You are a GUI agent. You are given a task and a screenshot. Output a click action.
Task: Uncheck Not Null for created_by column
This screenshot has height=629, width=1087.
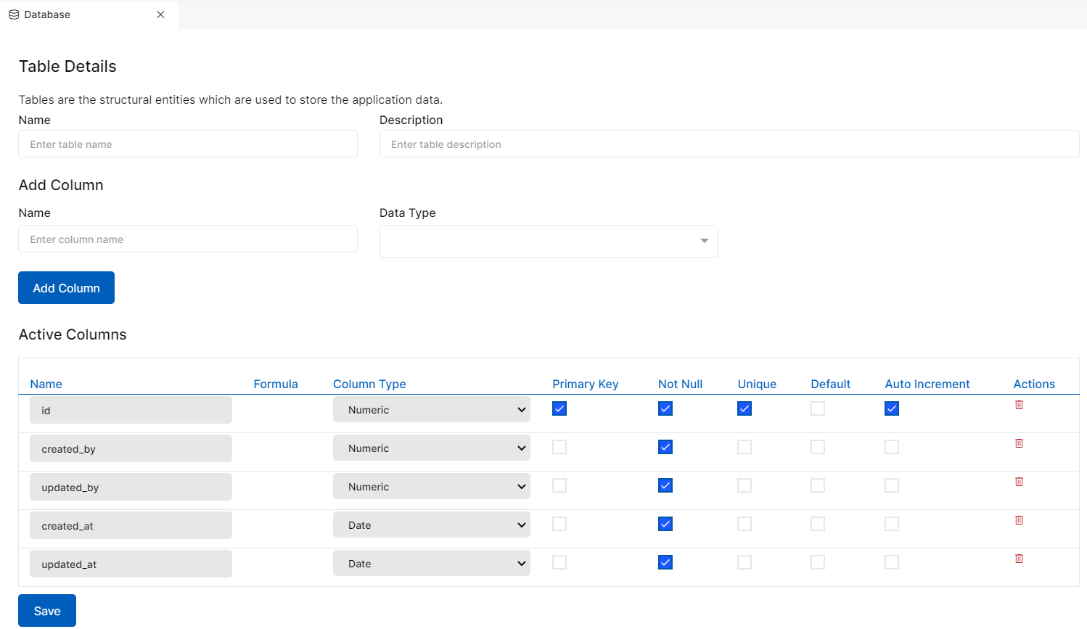665,447
